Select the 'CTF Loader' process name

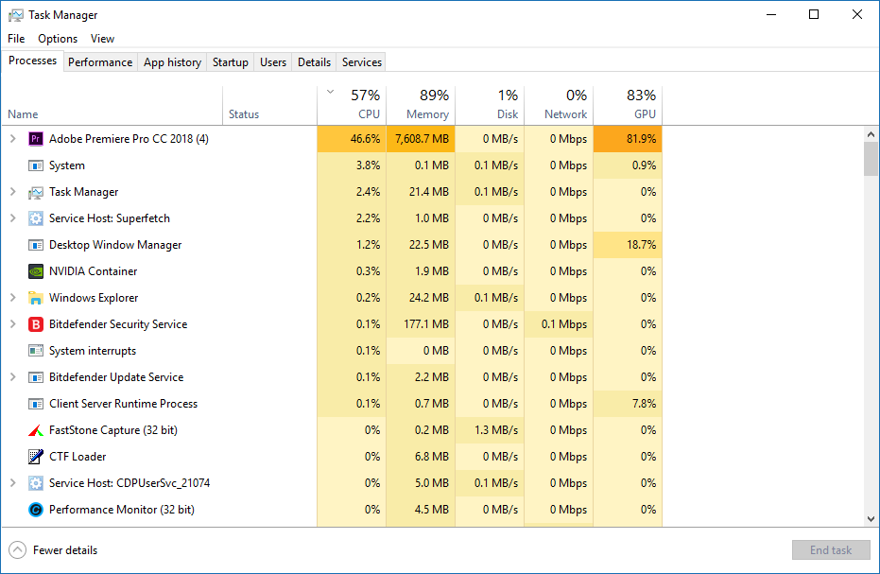78,457
